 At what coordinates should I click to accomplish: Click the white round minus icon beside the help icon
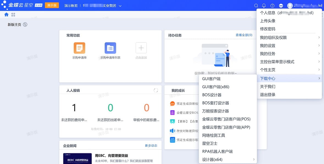click(281, 5)
